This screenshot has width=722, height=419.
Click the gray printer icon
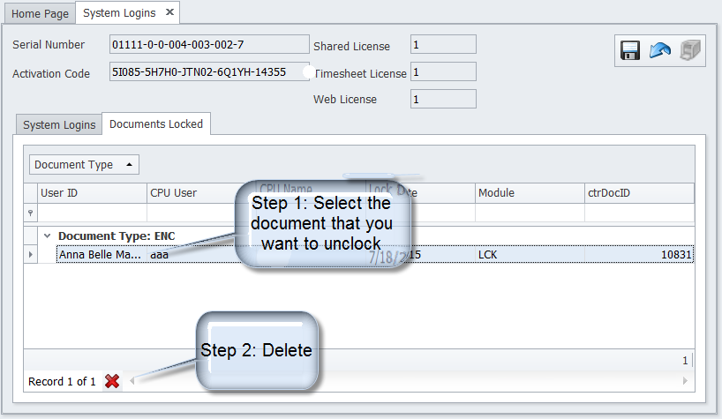690,51
